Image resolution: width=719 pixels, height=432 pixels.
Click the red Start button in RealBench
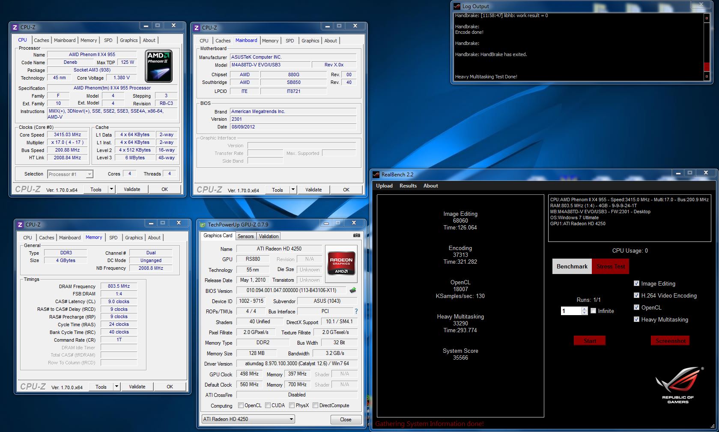(x=590, y=341)
